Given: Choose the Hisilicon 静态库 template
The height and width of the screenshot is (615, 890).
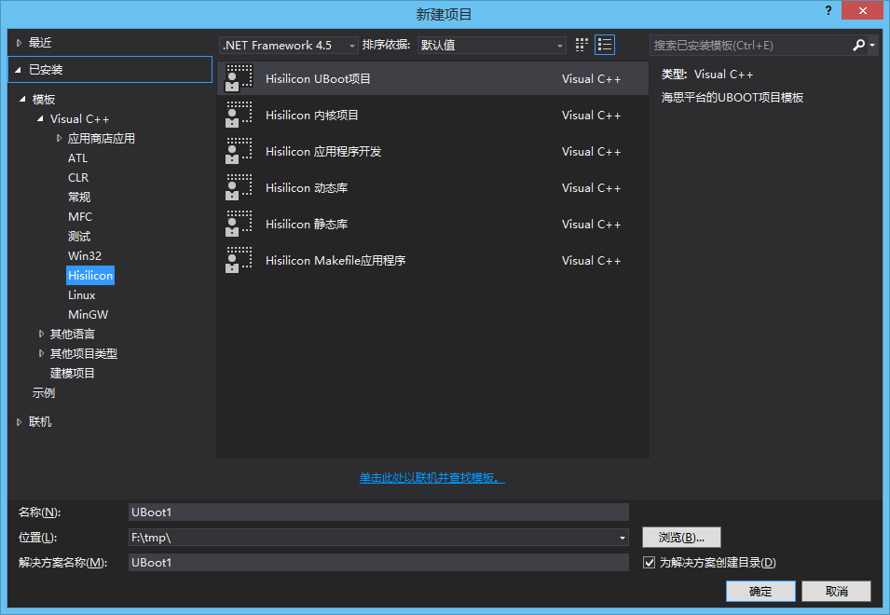Looking at the screenshot, I should (432, 224).
